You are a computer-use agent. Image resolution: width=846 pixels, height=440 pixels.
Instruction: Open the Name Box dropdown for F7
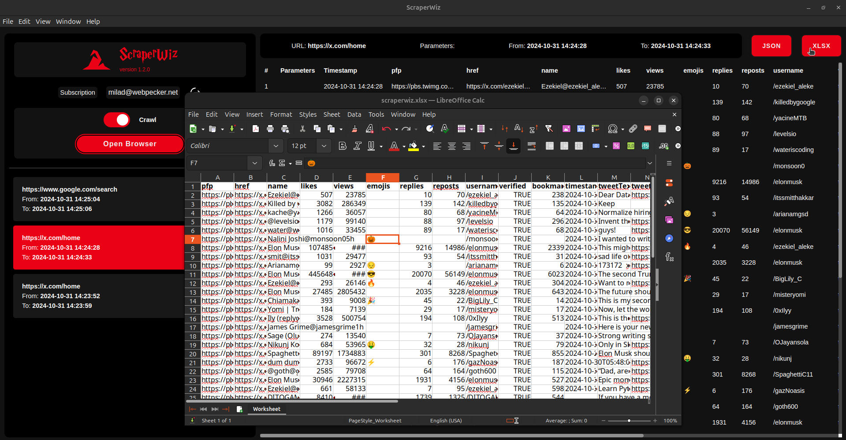(x=255, y=163)
